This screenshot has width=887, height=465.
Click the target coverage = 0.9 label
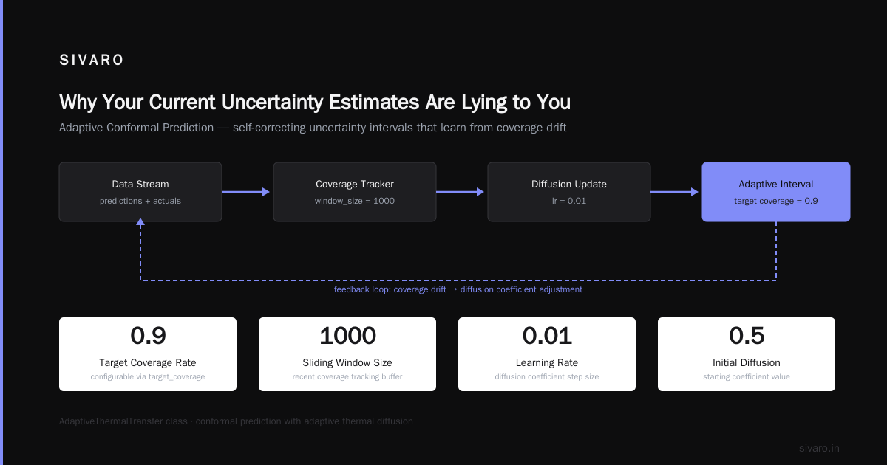[x=776, y=201]
